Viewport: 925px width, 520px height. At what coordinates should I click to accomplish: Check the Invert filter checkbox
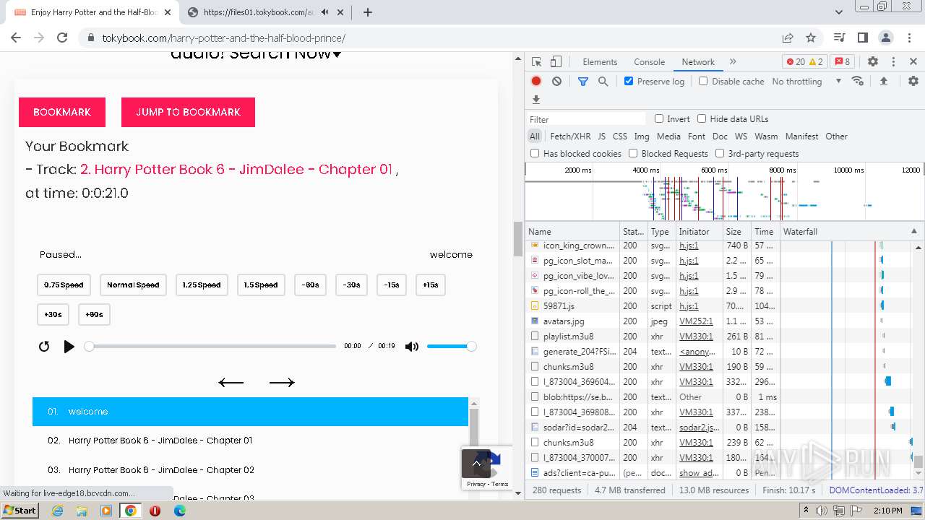coord(659,118)
